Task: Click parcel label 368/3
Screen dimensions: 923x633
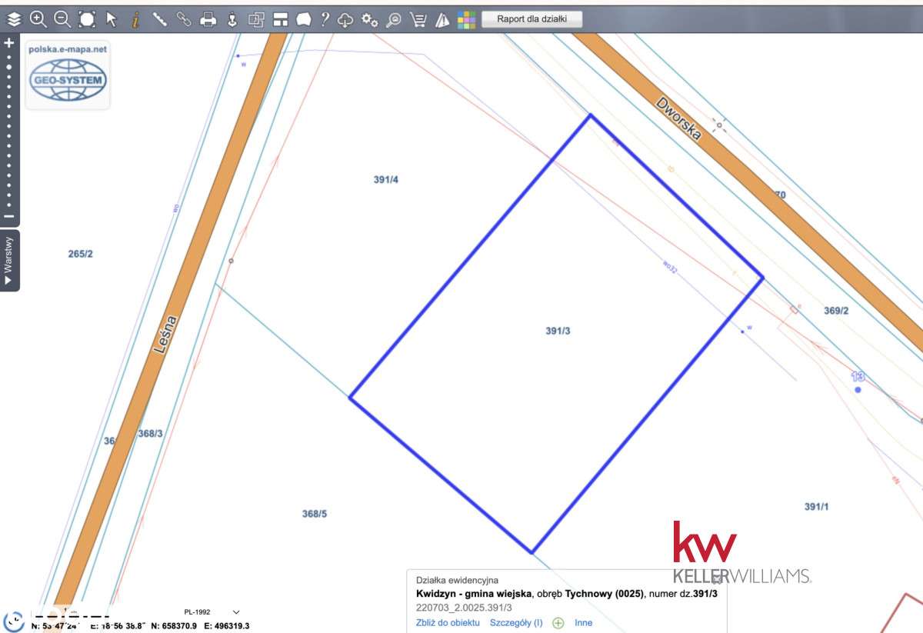Action: pos(150,434)
